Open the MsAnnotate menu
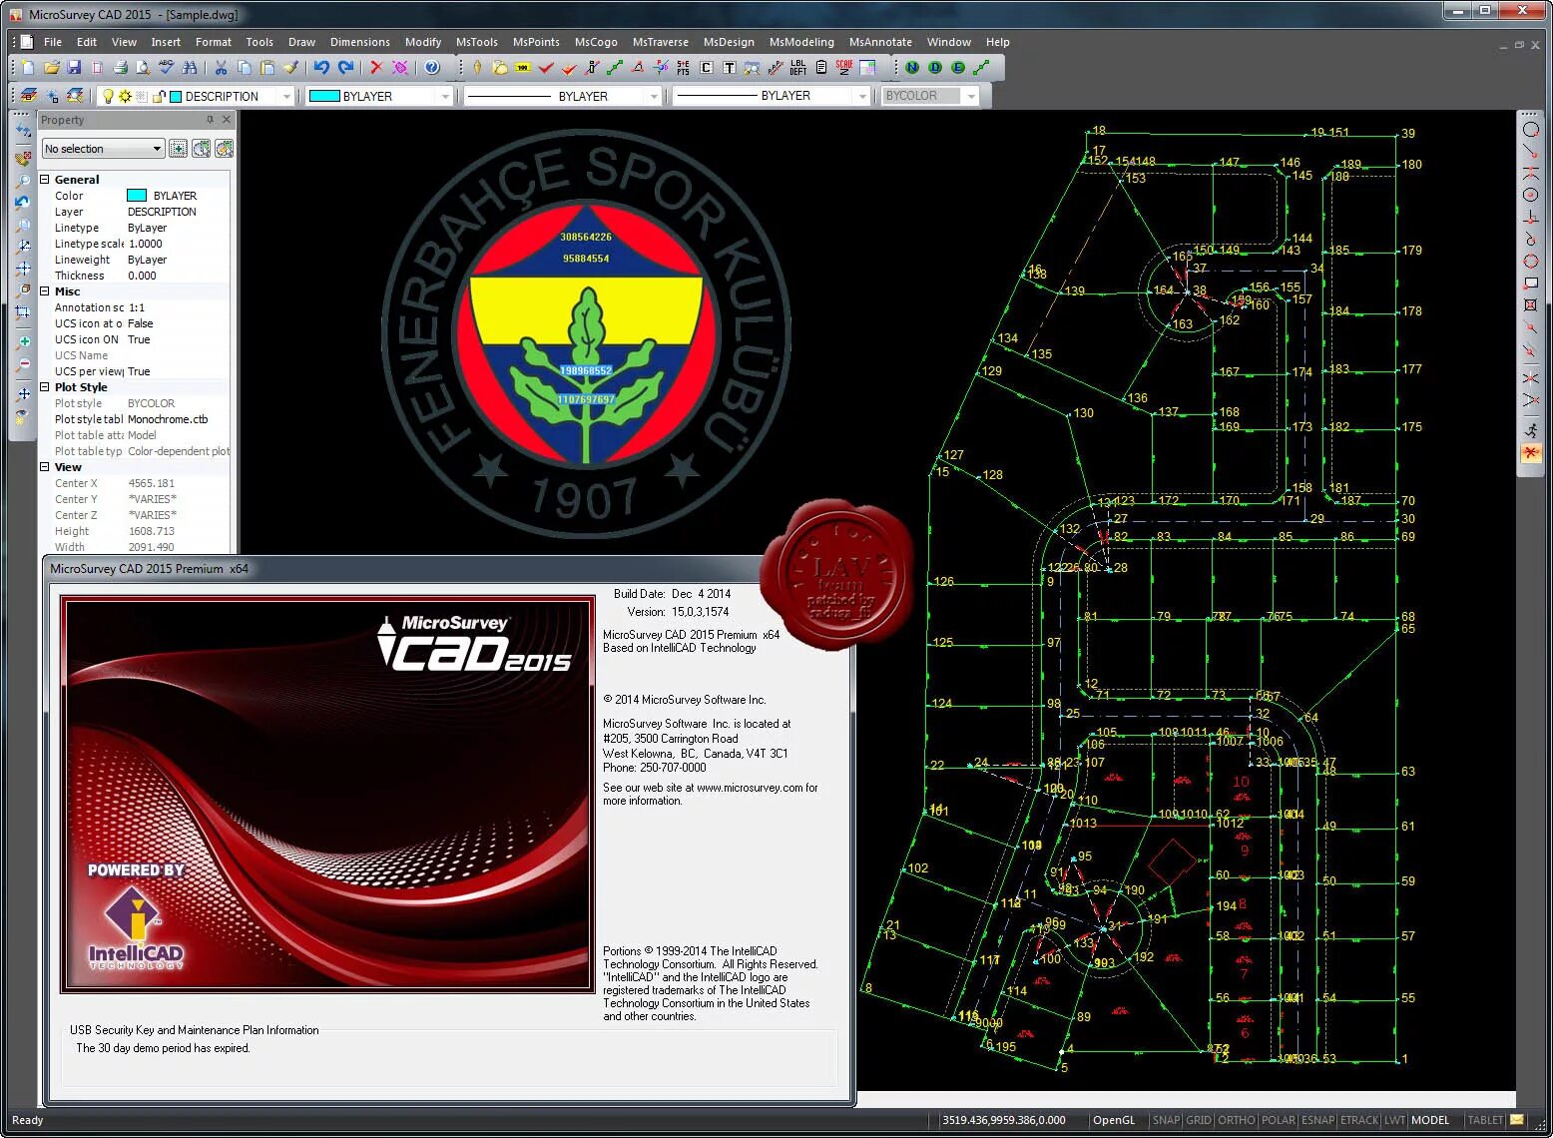Viewport: 1553px width, 1138px height. pos(880,42)
